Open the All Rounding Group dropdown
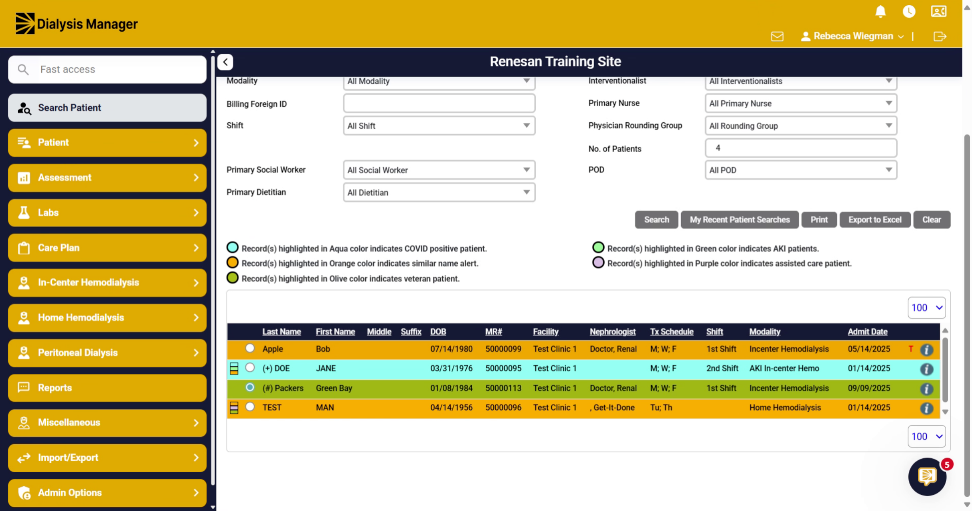The height and width of the screenshot is (511, 972). click(x=801, y=126)
